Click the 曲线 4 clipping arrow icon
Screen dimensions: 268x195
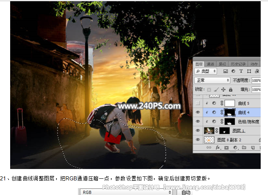[207, 112]
